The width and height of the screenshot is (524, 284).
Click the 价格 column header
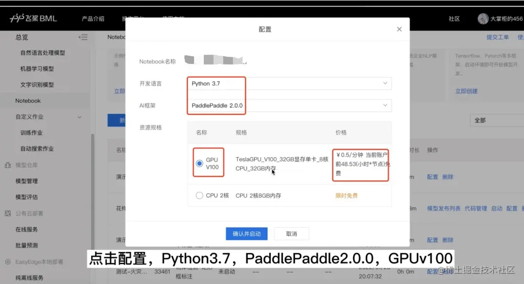341,132
